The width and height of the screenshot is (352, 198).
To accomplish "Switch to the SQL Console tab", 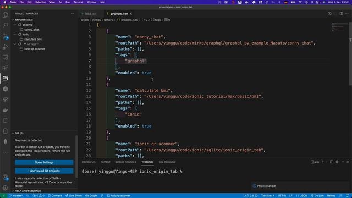I will coord(167,162).
